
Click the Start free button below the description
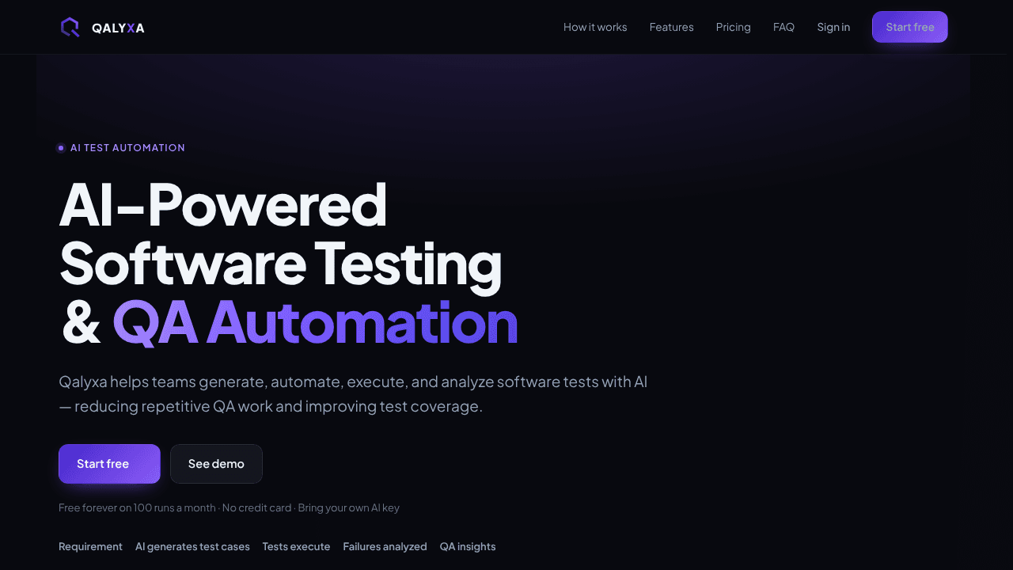pos(109,464)
